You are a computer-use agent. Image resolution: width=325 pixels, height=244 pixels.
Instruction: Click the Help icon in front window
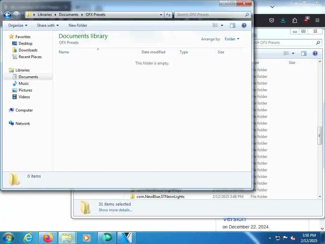[244, 25]
